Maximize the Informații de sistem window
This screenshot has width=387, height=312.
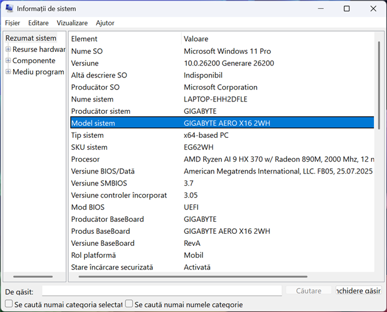click(347, 8)
